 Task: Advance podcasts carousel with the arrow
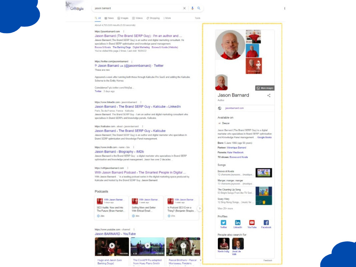[200, 208]
